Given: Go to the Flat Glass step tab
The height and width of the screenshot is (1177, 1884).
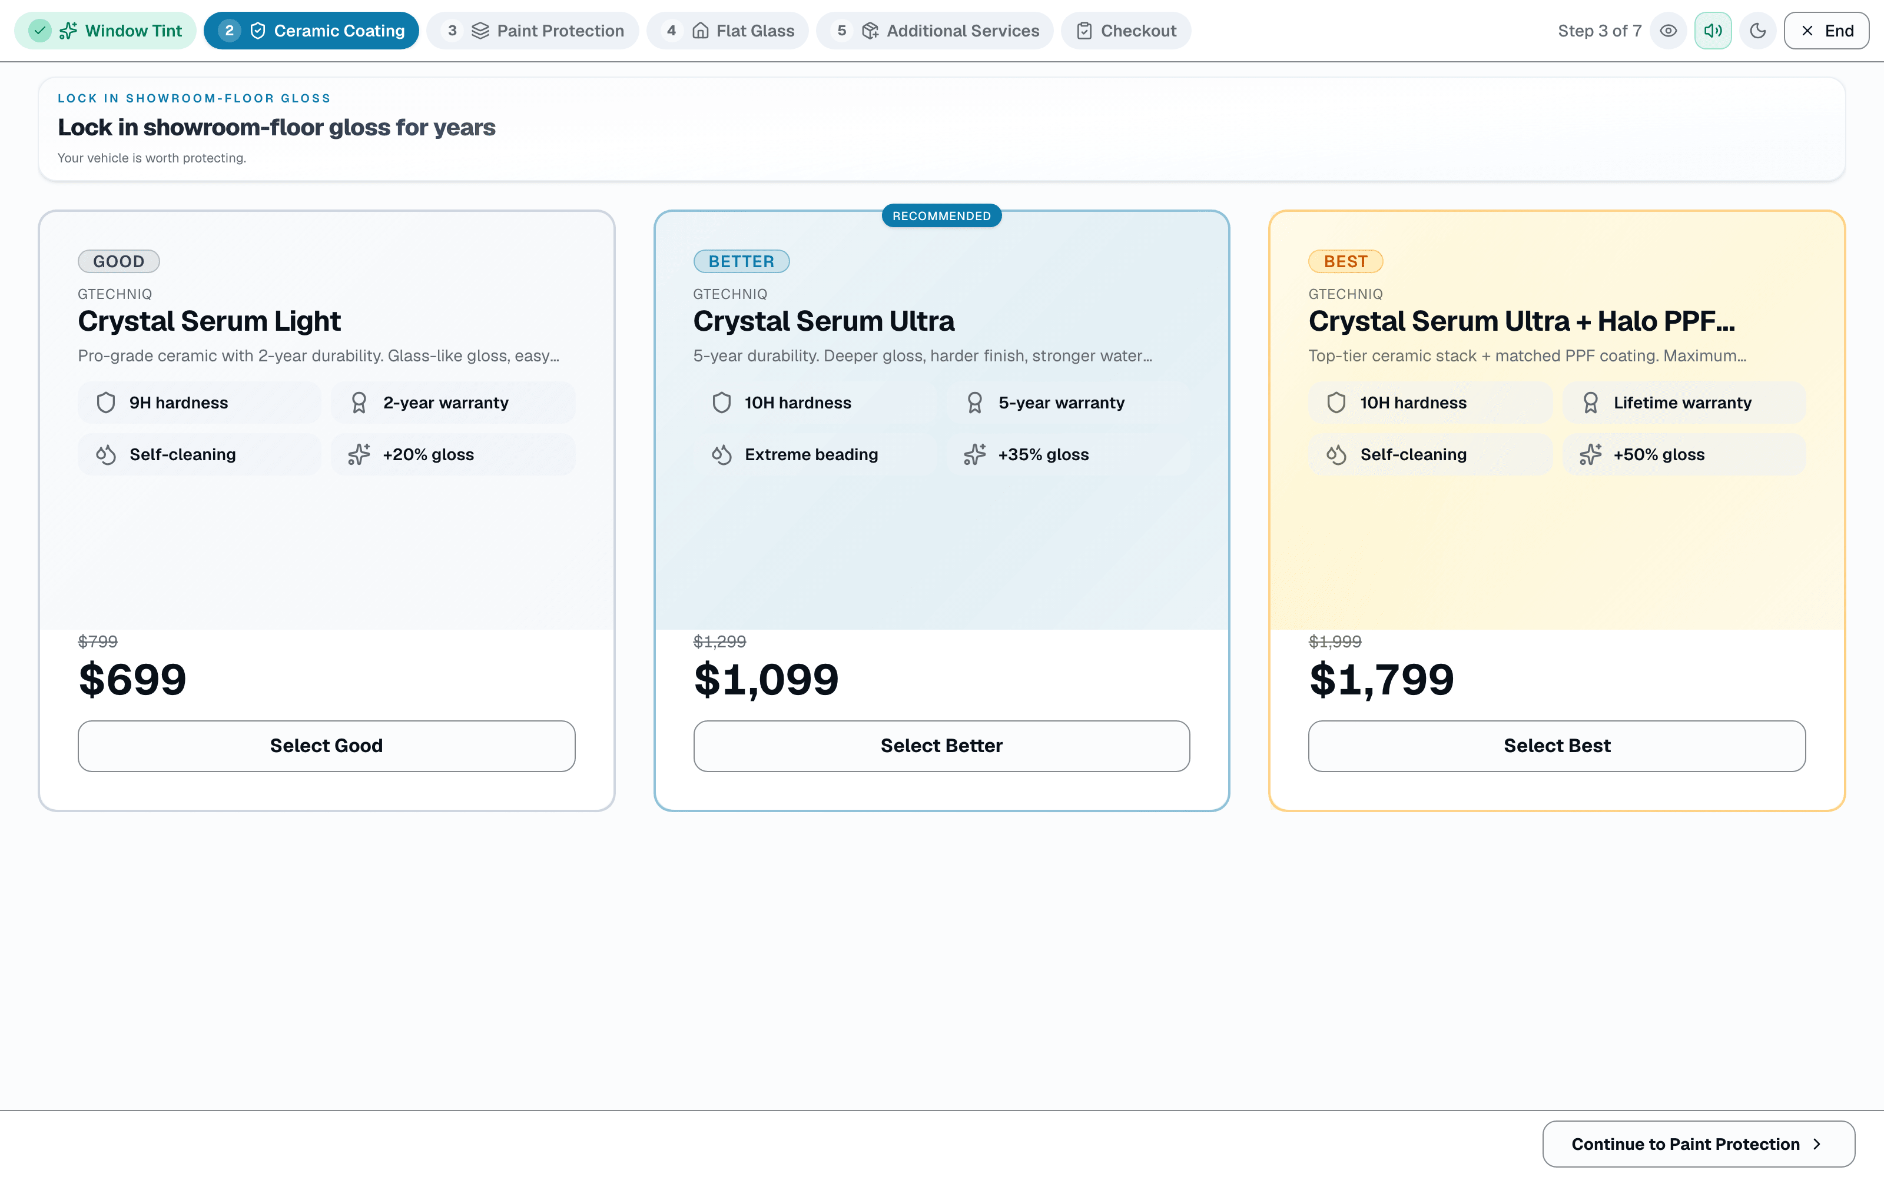Looking at the screenshot, I should [x=728, y=31].
